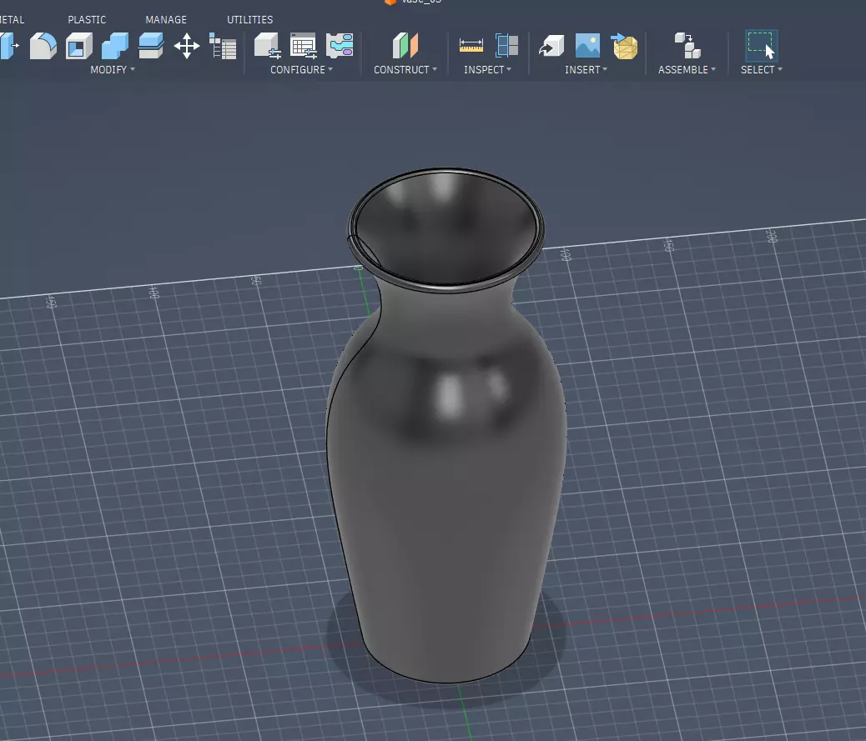This screenshot has width=866, height=741.
Task: Select the Offset Face tool
Action: click(x=151, y=46)
